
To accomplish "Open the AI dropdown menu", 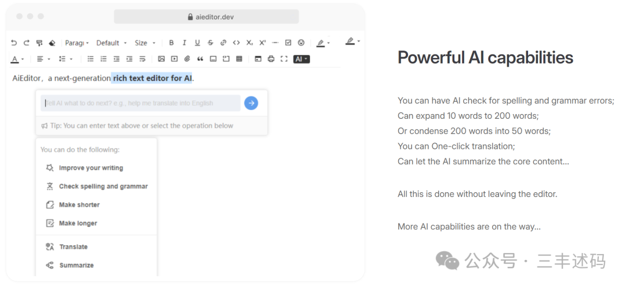I will pos(301,59).
